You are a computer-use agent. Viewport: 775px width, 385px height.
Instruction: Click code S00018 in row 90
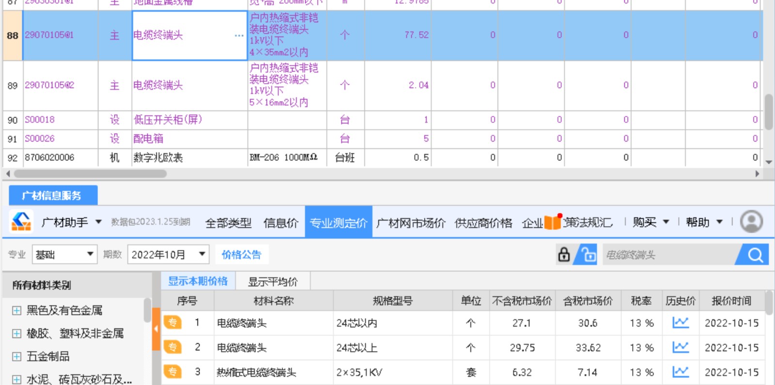[x=40, y=120]
